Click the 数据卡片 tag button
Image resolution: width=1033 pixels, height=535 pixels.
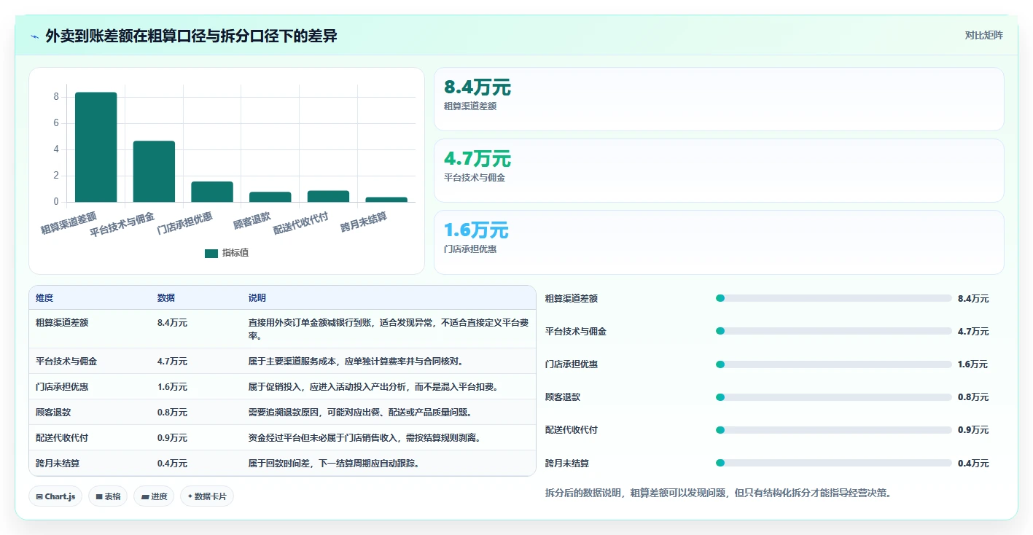207,496
